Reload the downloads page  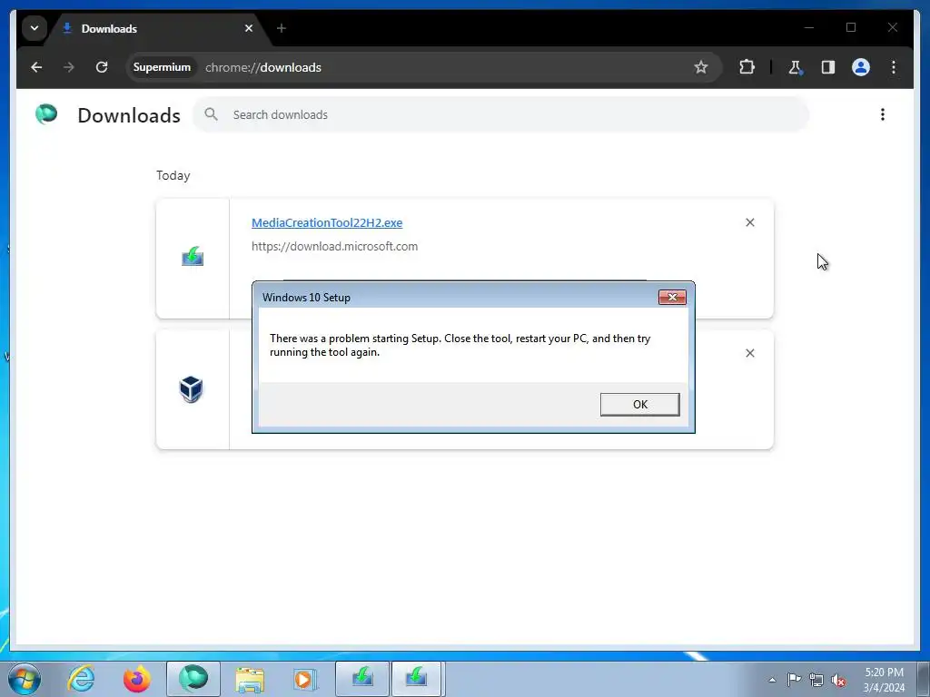pos(102,67)
